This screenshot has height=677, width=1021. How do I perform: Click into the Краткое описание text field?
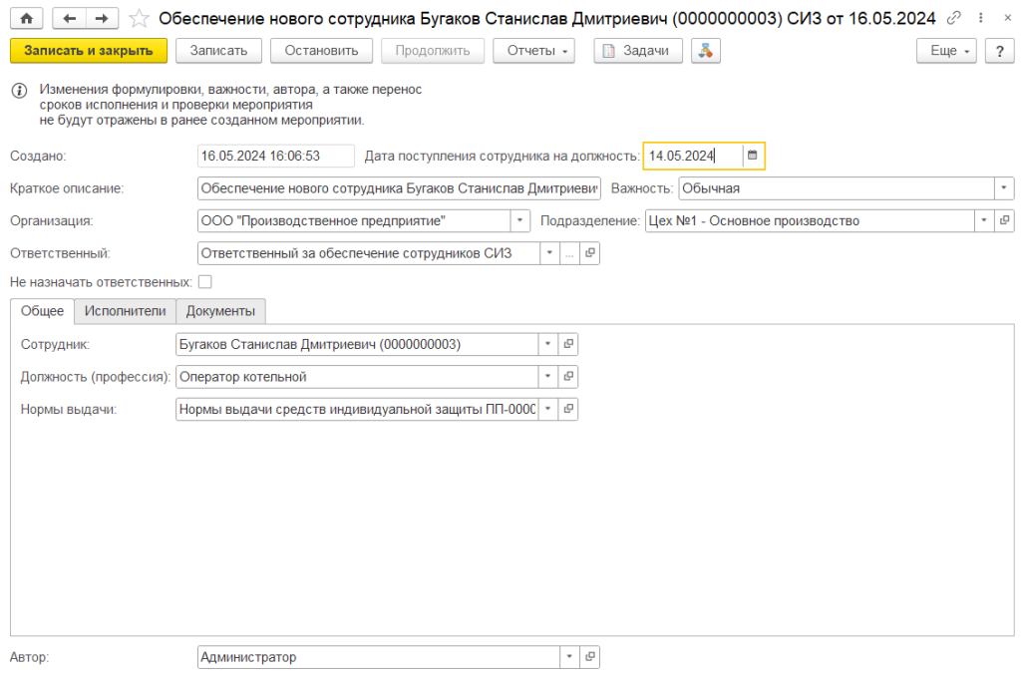pyautogui.click(x=399, y=187)
